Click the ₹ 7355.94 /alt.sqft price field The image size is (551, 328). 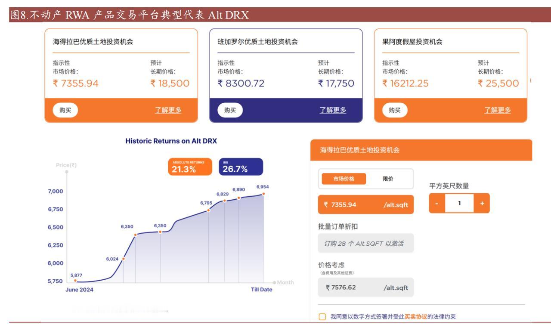coord(365,204)
